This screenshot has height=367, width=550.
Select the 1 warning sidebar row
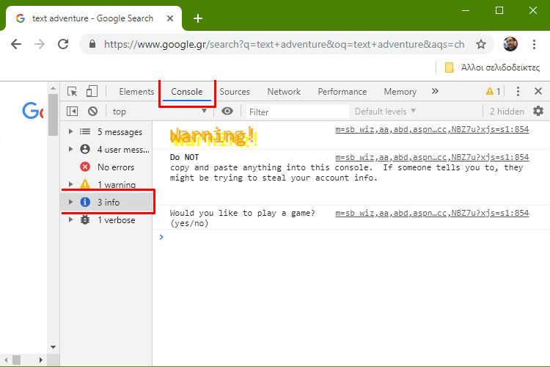pos(106,184)
